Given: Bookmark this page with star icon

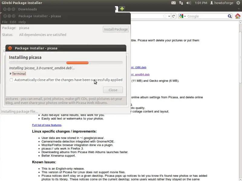Looking at the screenshot, I should coord(165,16).
